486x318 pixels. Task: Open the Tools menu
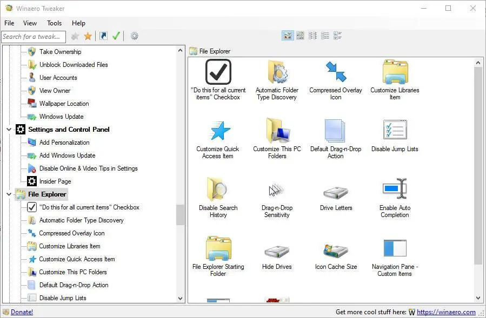point(54,23)
